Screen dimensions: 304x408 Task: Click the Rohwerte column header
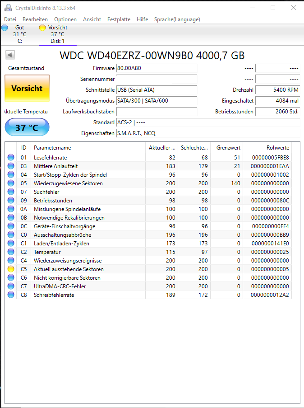pos(267,148)
